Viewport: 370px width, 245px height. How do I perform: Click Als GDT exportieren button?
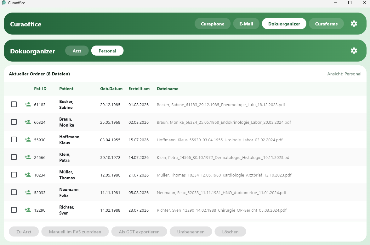[x=139, y=232]
